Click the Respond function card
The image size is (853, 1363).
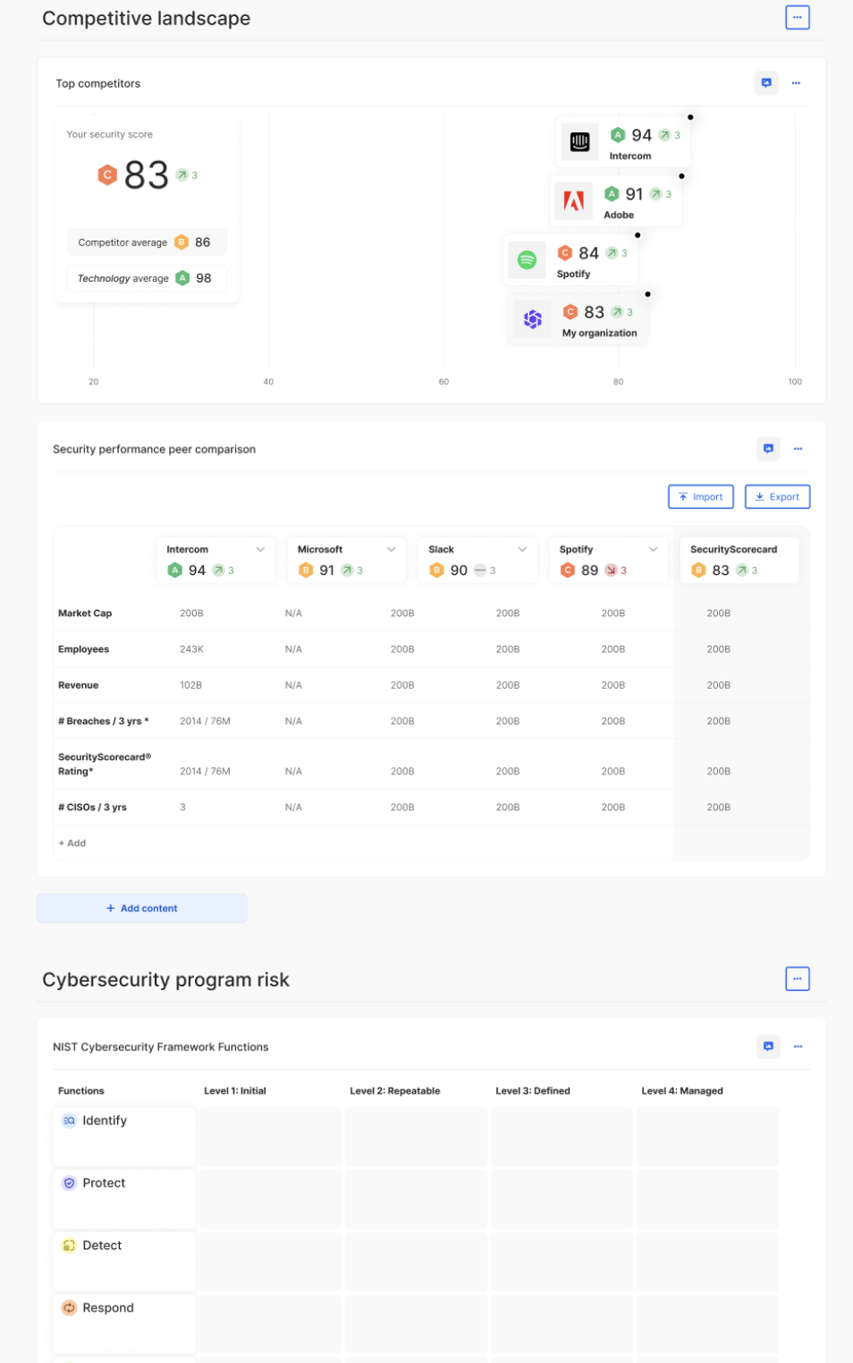pyautogui.click(x=124, y=1324)
